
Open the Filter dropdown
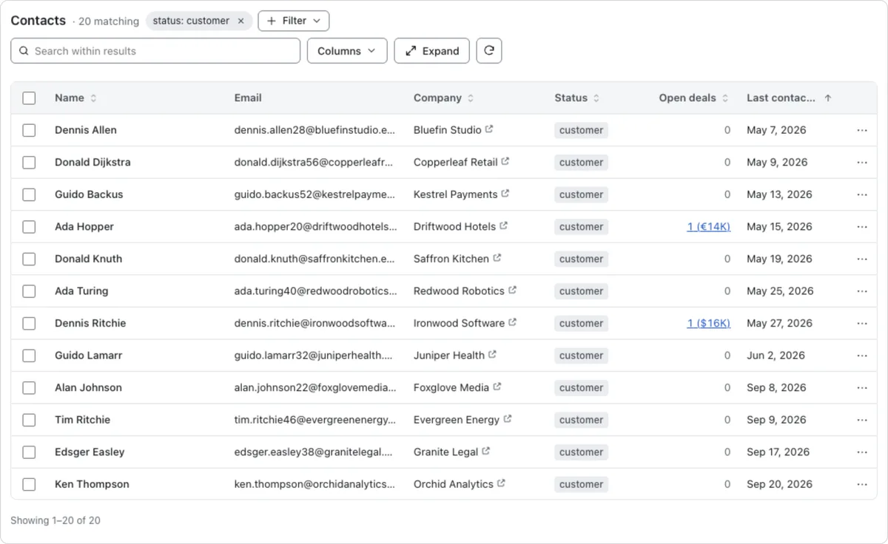pyautogui.click(x=294, y=21)
